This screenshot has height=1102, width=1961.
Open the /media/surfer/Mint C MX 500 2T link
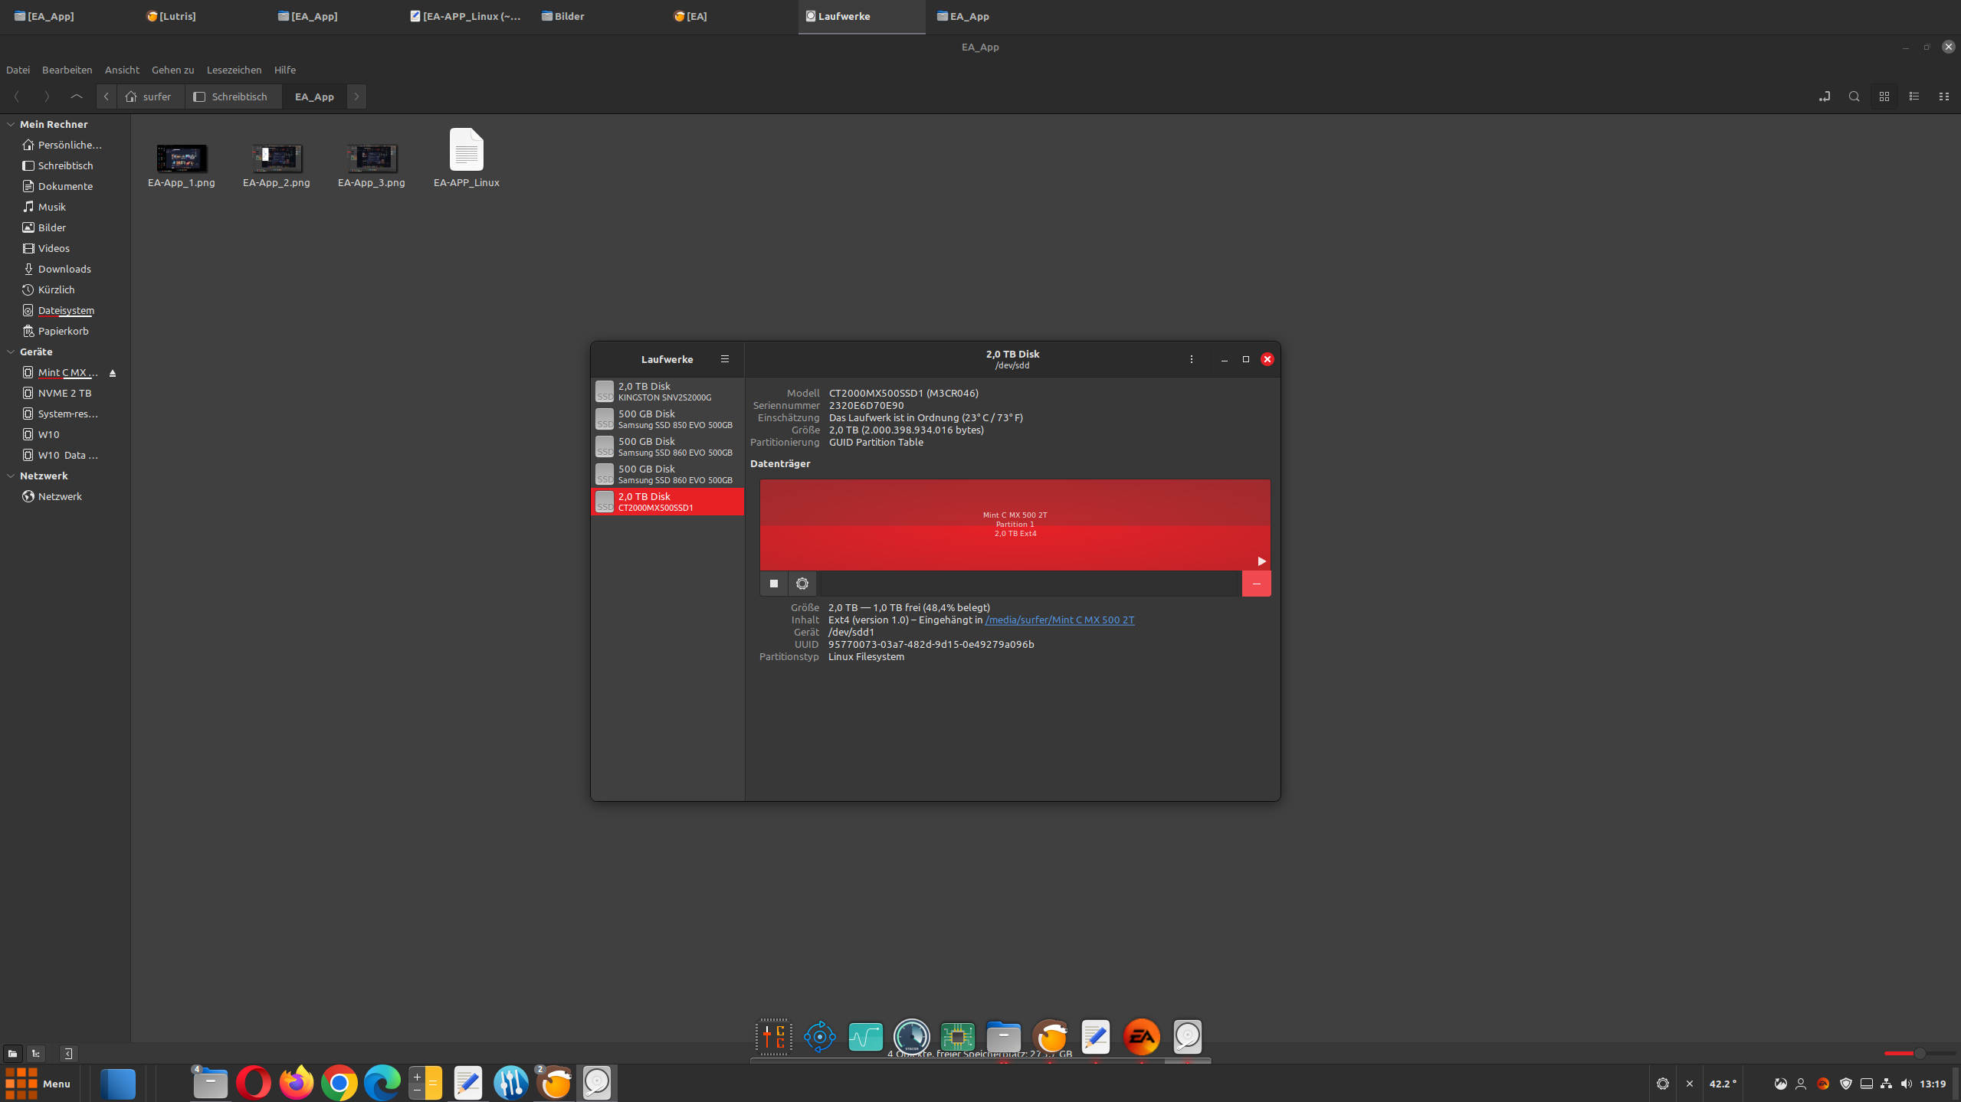coord(1059,620)
